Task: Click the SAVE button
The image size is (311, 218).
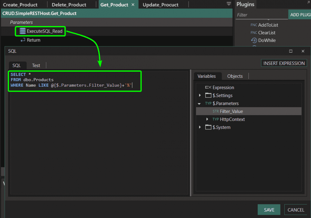Action: (x=269, y=210)
